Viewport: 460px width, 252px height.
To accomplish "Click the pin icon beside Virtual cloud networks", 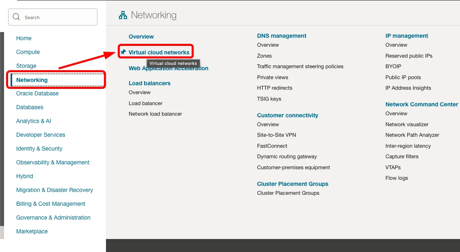I will pos(123,52).
